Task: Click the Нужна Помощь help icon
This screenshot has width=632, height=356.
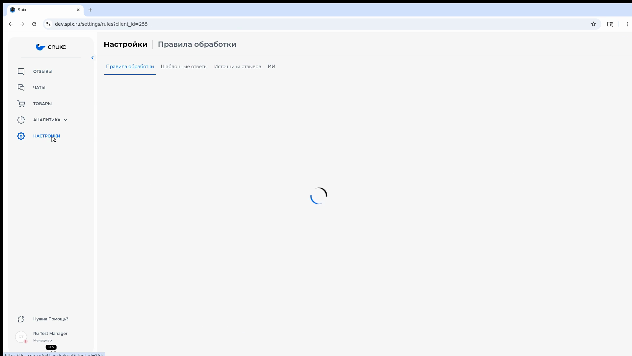Action: pyautogui.click(x=21, y=319)
